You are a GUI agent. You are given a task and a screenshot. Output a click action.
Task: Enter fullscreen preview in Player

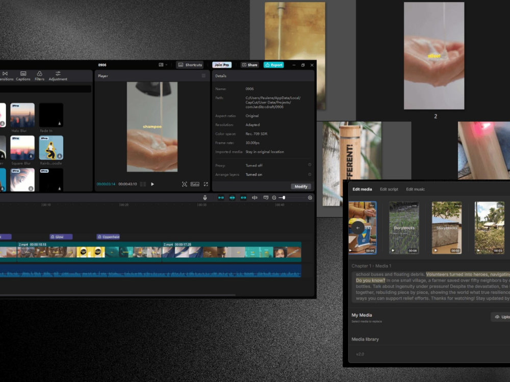click(x=206, y=184)
